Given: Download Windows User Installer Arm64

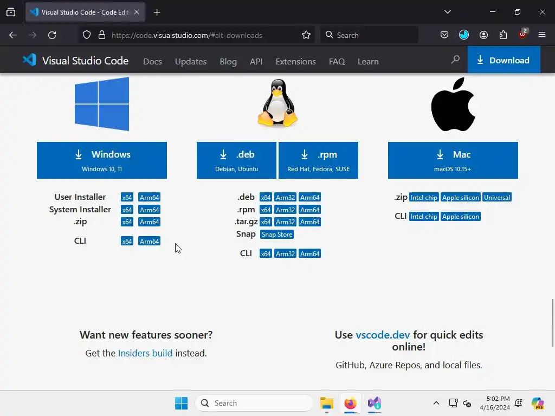Looking at the screenshot, I should 150,197.
